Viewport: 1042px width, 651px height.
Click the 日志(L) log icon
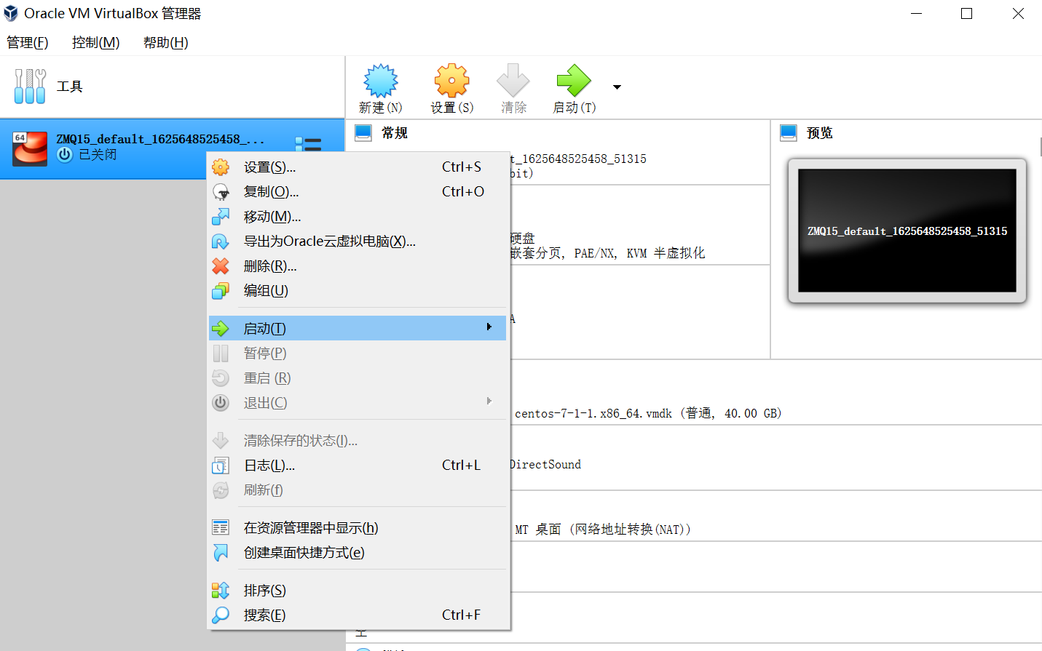tap(221, 465)
